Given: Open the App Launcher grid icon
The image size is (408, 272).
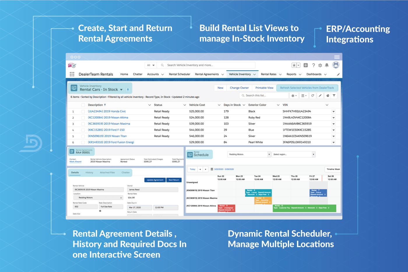Looking at the screenshot, I should (x=72, y=74).
